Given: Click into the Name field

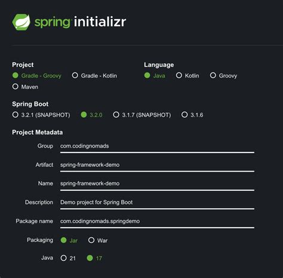Looking at the screenshot, I should 157,184.
